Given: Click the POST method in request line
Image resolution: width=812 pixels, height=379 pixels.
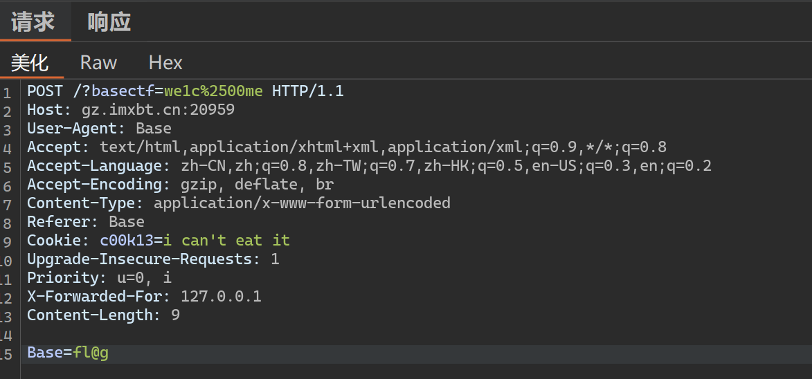Looking at the screenshot, I should click(45, 91).
